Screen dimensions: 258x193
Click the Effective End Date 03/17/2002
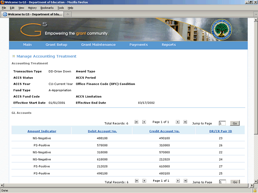146,103
